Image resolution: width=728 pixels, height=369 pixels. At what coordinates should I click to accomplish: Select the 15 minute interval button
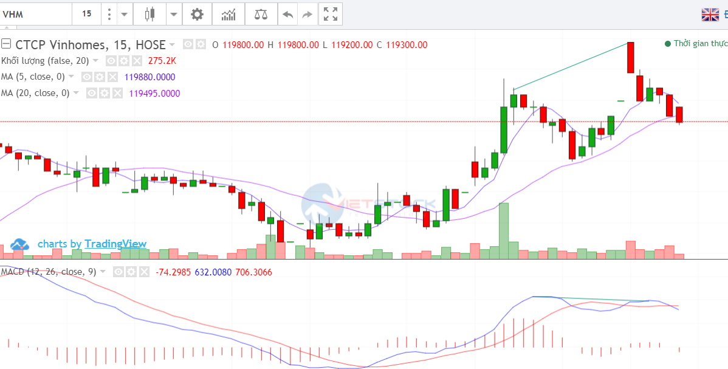[x=87, y=14]
